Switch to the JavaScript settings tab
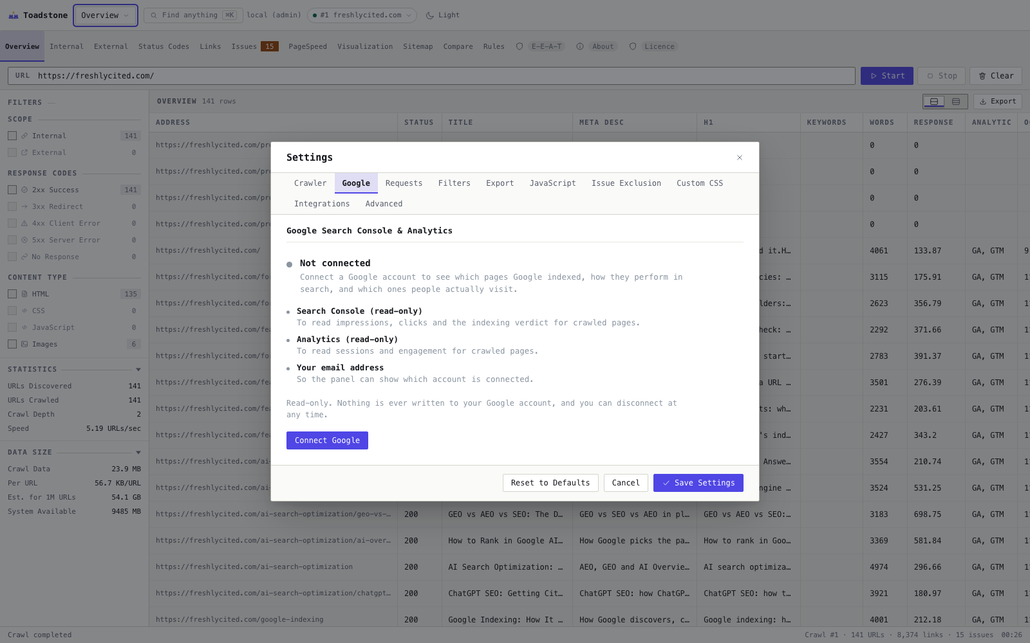This screenshot has width=1030, height=643. click(x=552, y=183)
